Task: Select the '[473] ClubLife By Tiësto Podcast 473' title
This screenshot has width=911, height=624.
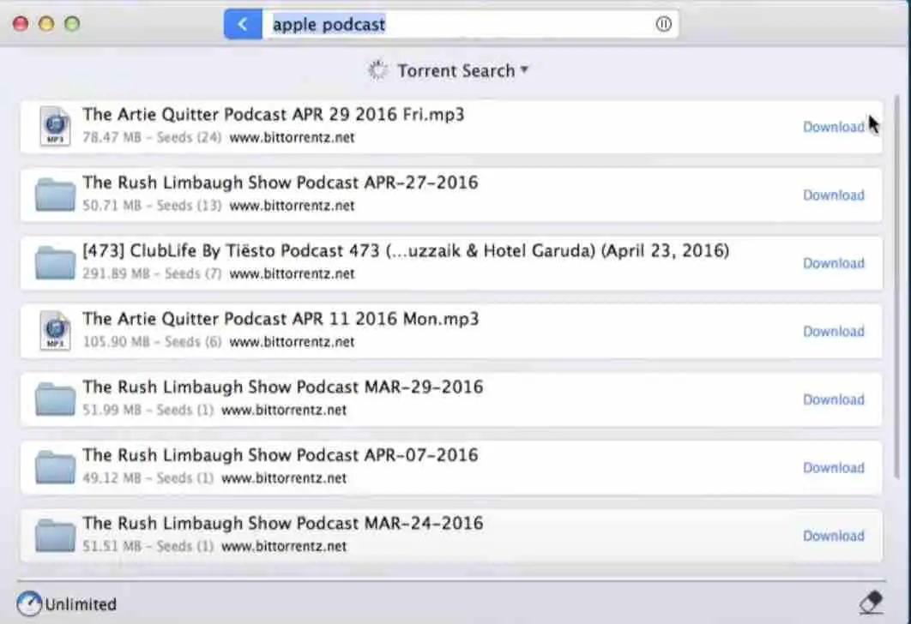Action: (406, 251)
